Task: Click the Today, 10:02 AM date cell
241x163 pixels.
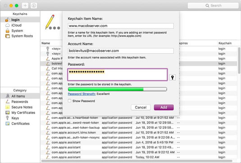Action: click(147, 157)
